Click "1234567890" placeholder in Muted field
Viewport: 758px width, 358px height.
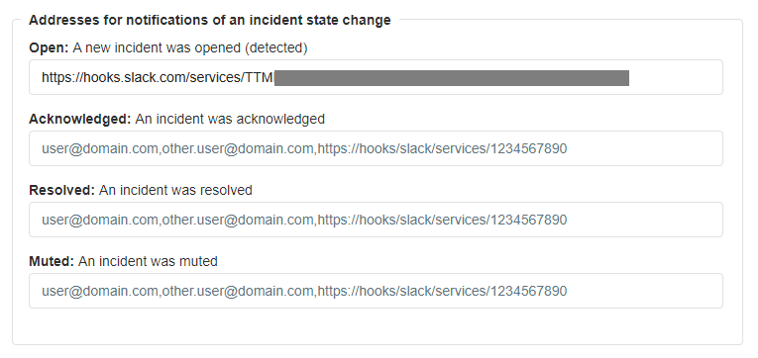pyautogui.click(x=529, y=291)
